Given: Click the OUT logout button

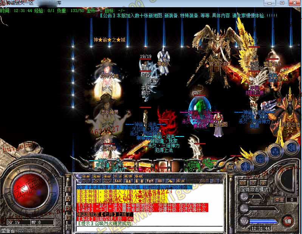Looking at the screenshot, I should pyautogui.click(x=204, y=181).
